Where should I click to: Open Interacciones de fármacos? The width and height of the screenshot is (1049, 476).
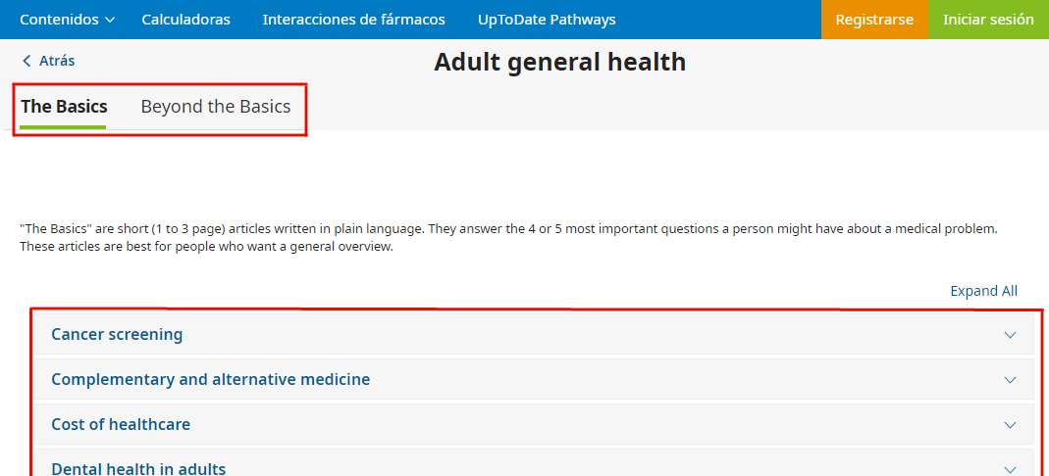[353, 20]
